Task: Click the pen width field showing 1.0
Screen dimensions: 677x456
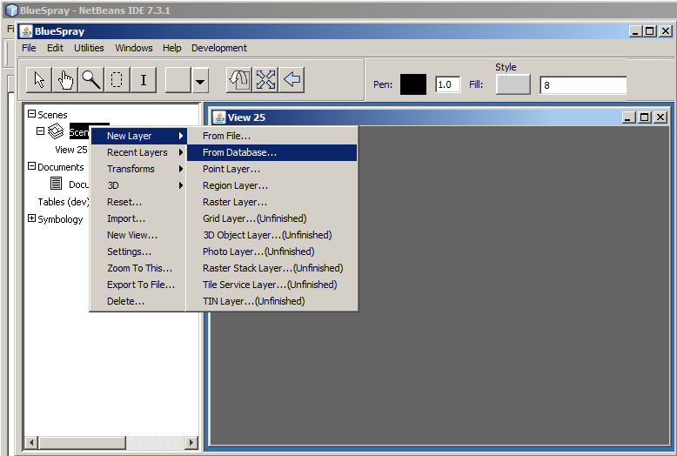Action: coord(447,84)
